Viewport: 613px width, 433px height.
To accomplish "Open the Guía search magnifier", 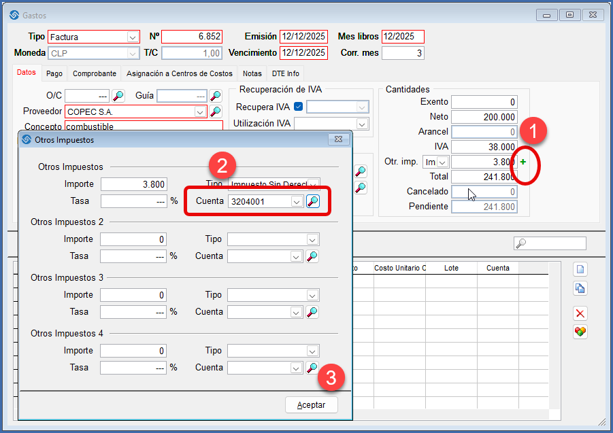I will pyautogui.click(x=216, y=96).
